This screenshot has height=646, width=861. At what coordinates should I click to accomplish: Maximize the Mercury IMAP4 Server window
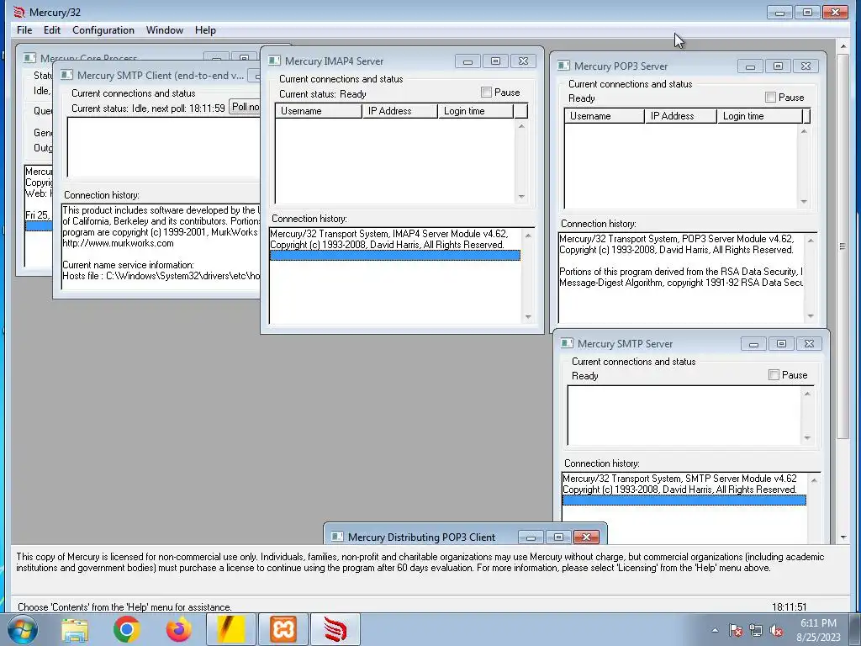click(495, 61)
